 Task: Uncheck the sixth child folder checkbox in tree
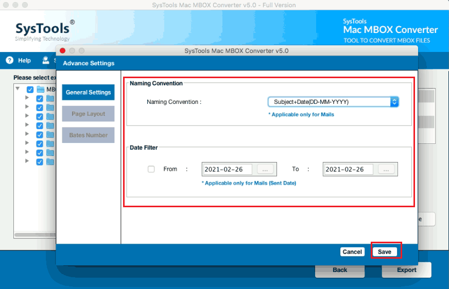coord(40,144)
